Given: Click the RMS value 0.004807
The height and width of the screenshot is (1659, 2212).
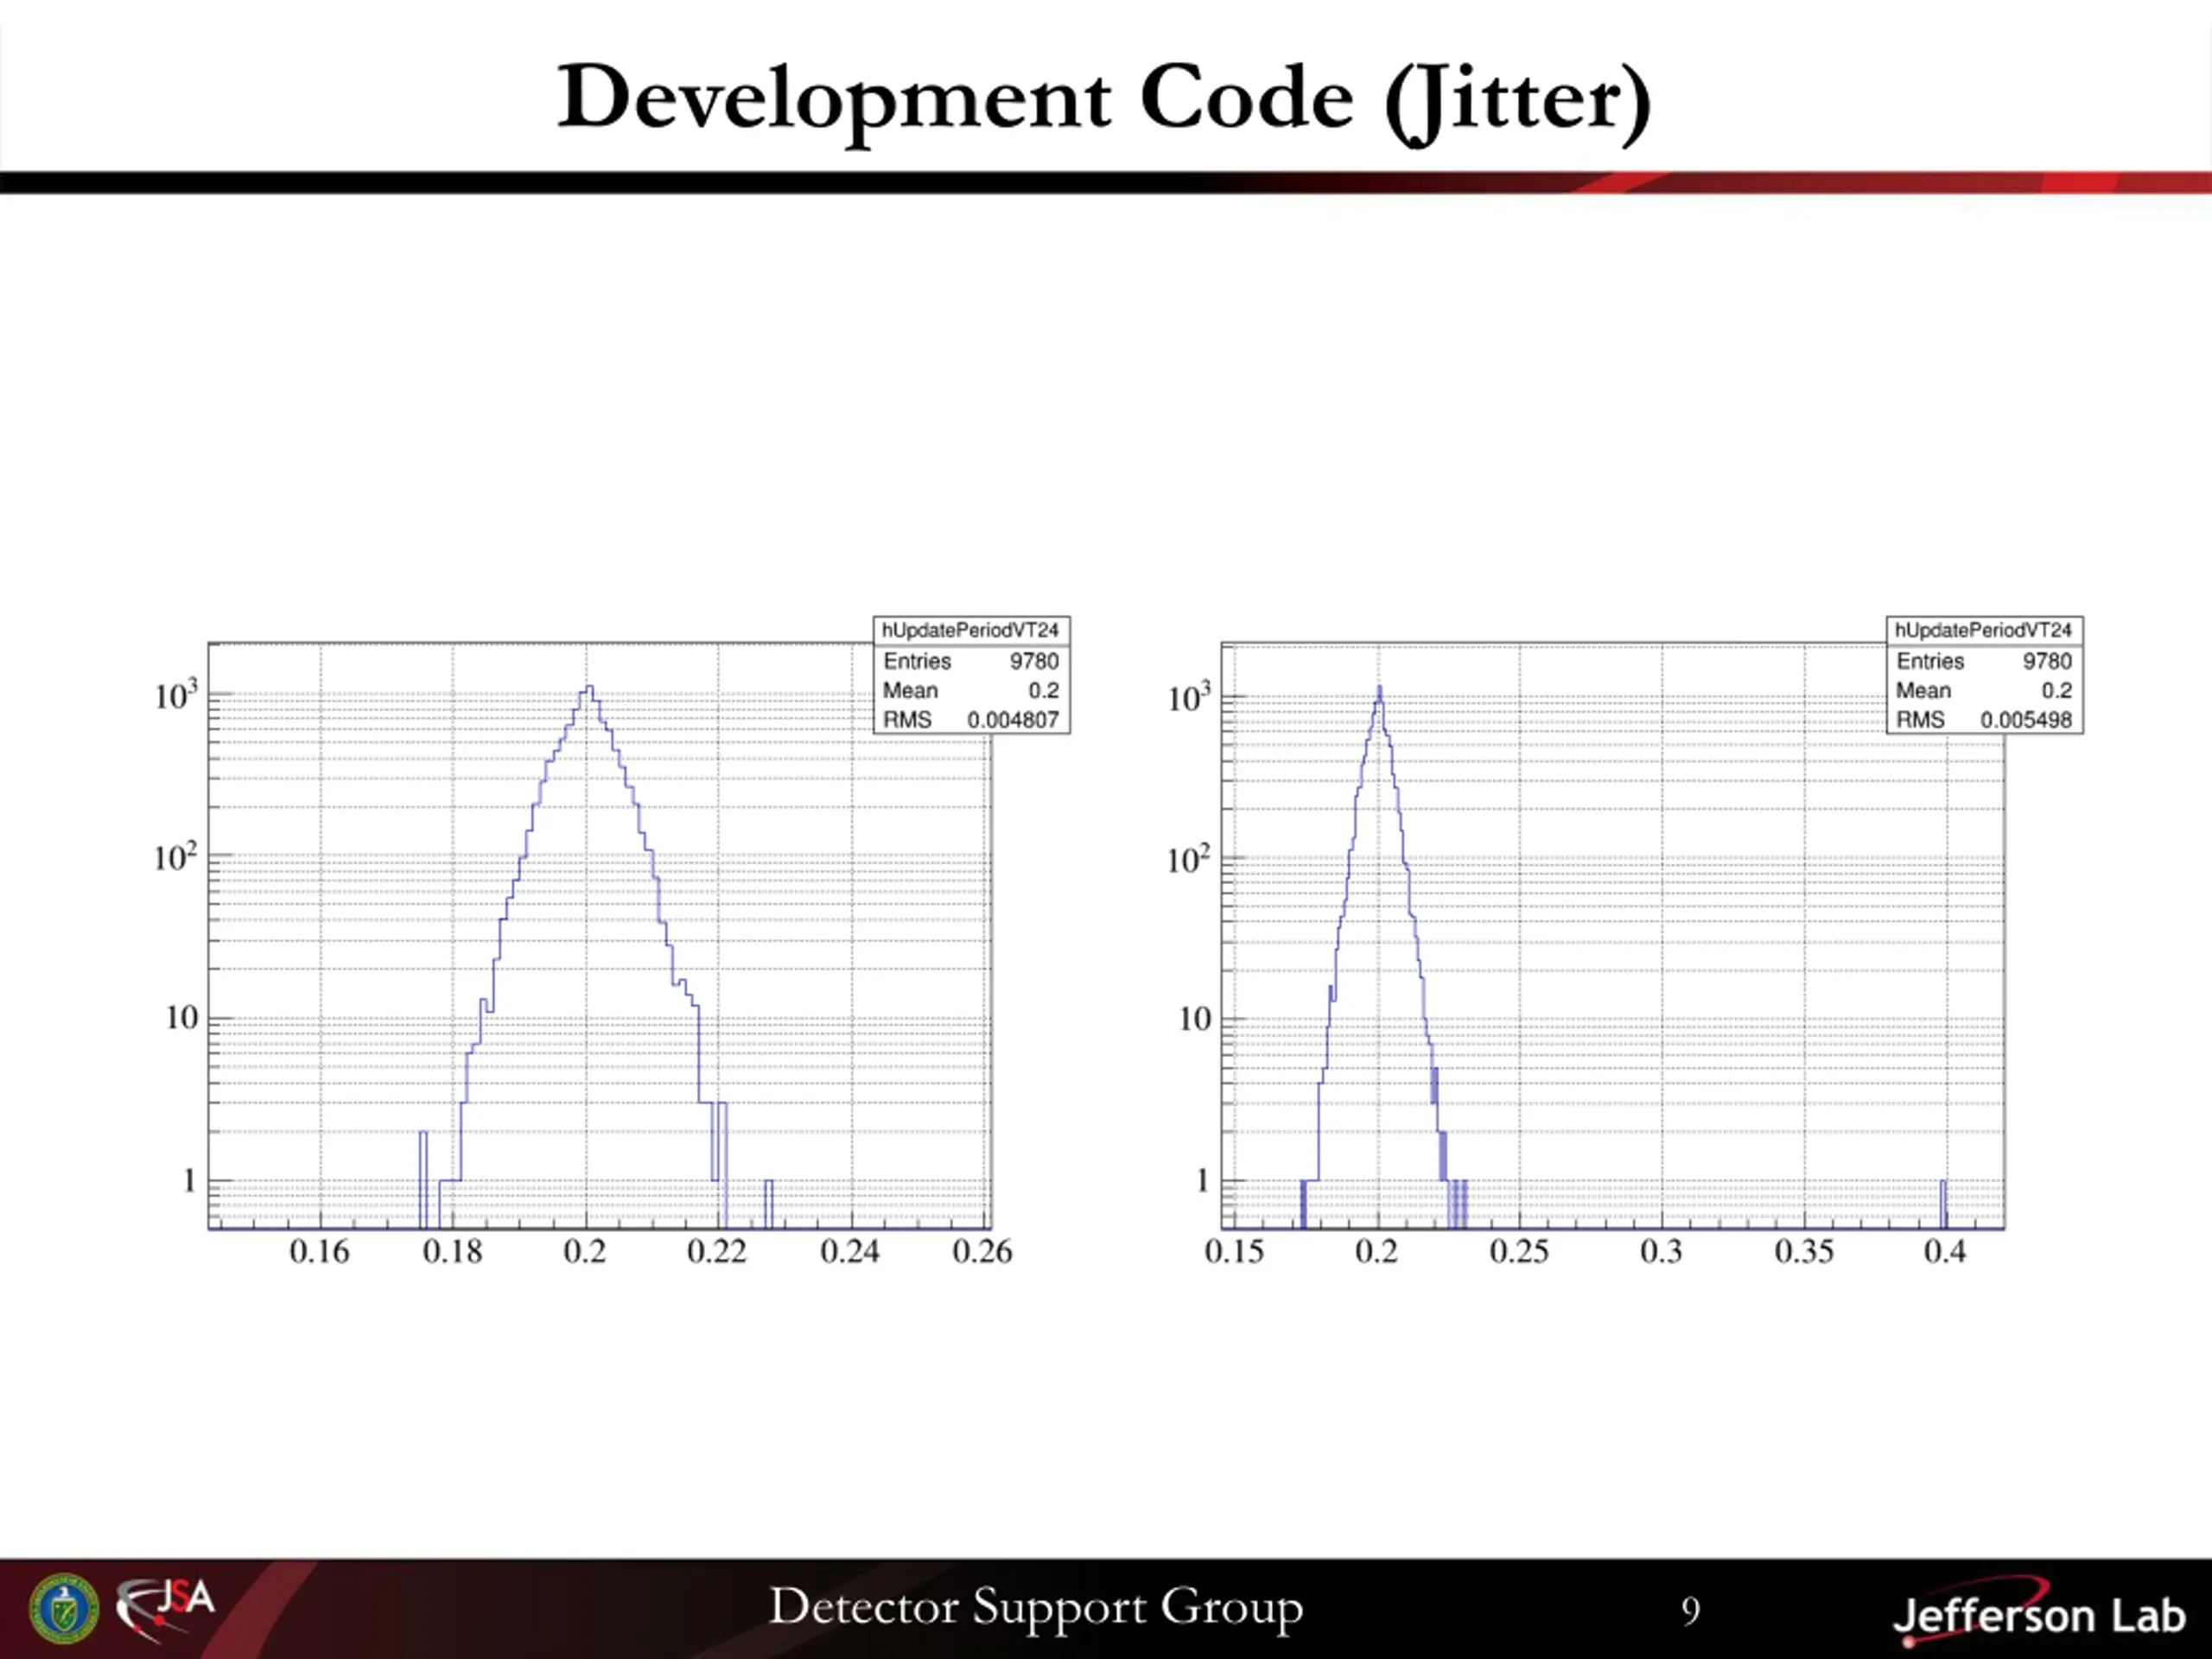Looking at the screenshot, I should point(1012,720).
